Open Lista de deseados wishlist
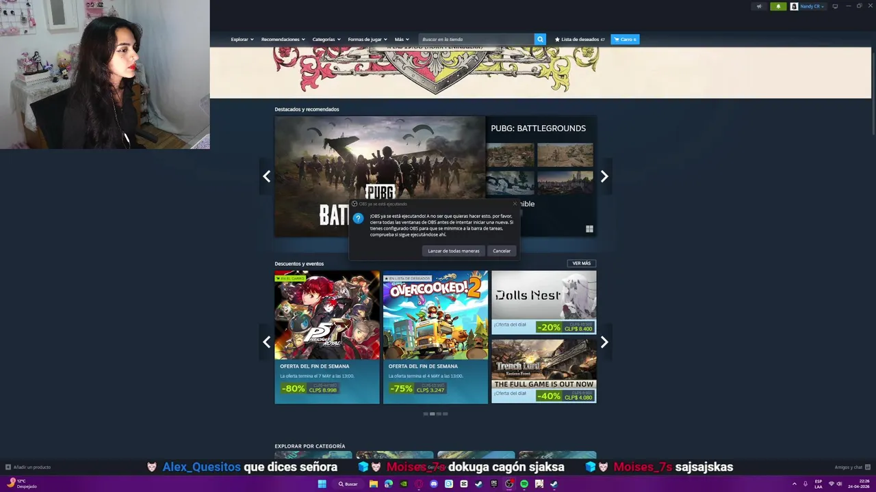This screenshot has height=492, width=876. point(580,39)
